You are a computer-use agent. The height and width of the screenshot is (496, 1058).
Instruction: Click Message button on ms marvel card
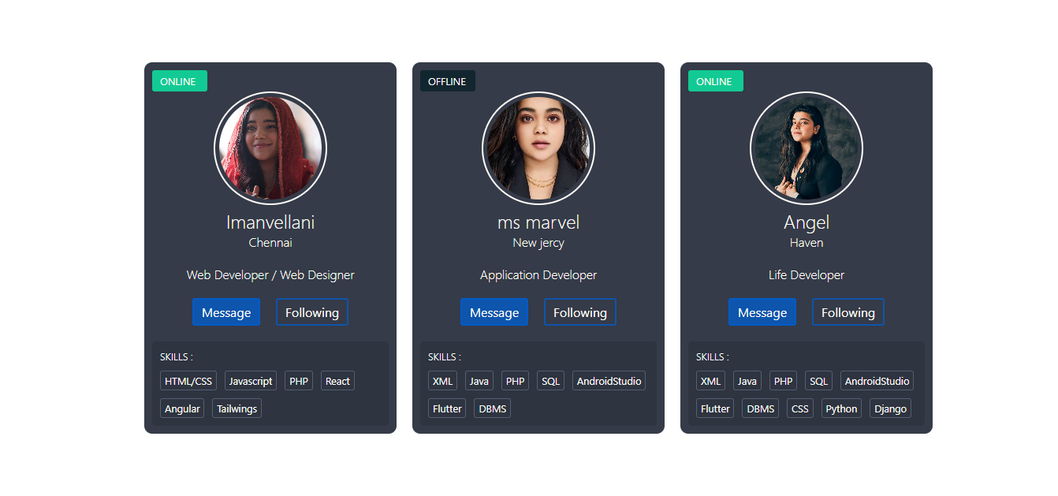click(x=494, y=312)
